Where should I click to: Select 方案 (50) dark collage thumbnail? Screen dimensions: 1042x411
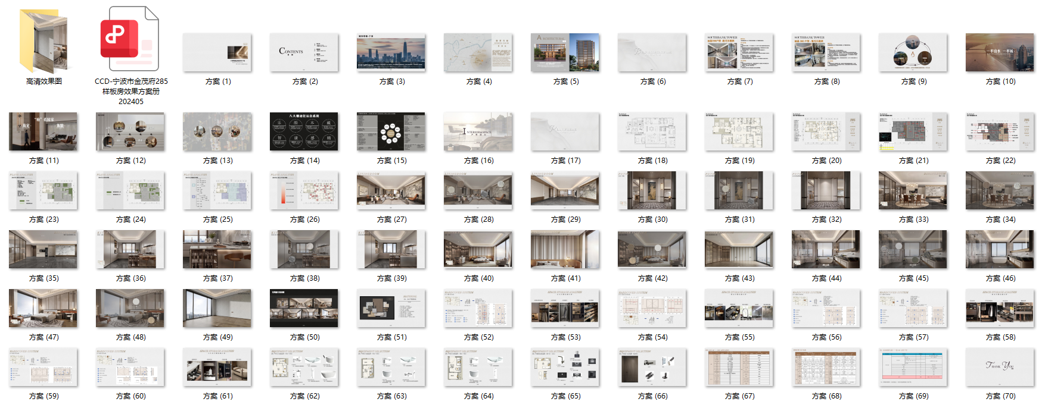coord(304,308)
